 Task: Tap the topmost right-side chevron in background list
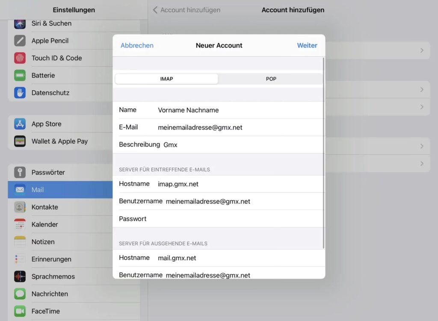click(422, 51)
